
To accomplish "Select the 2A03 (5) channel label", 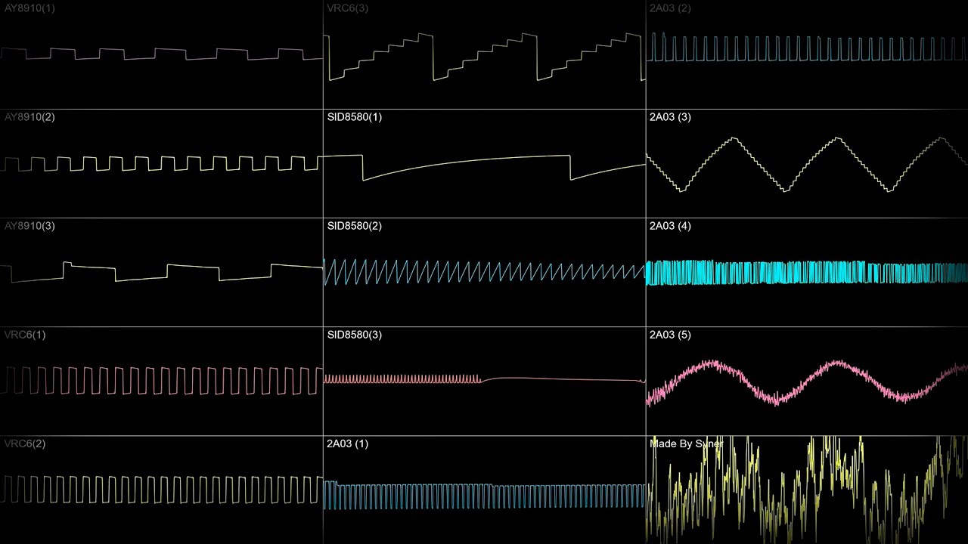I will 670,335.
